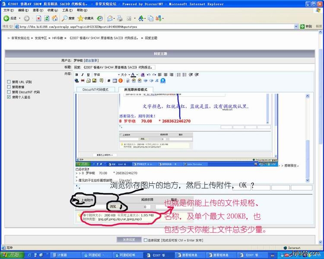Click the 浏览 browse file button
The image size is (324, 259).
[114, 207]
